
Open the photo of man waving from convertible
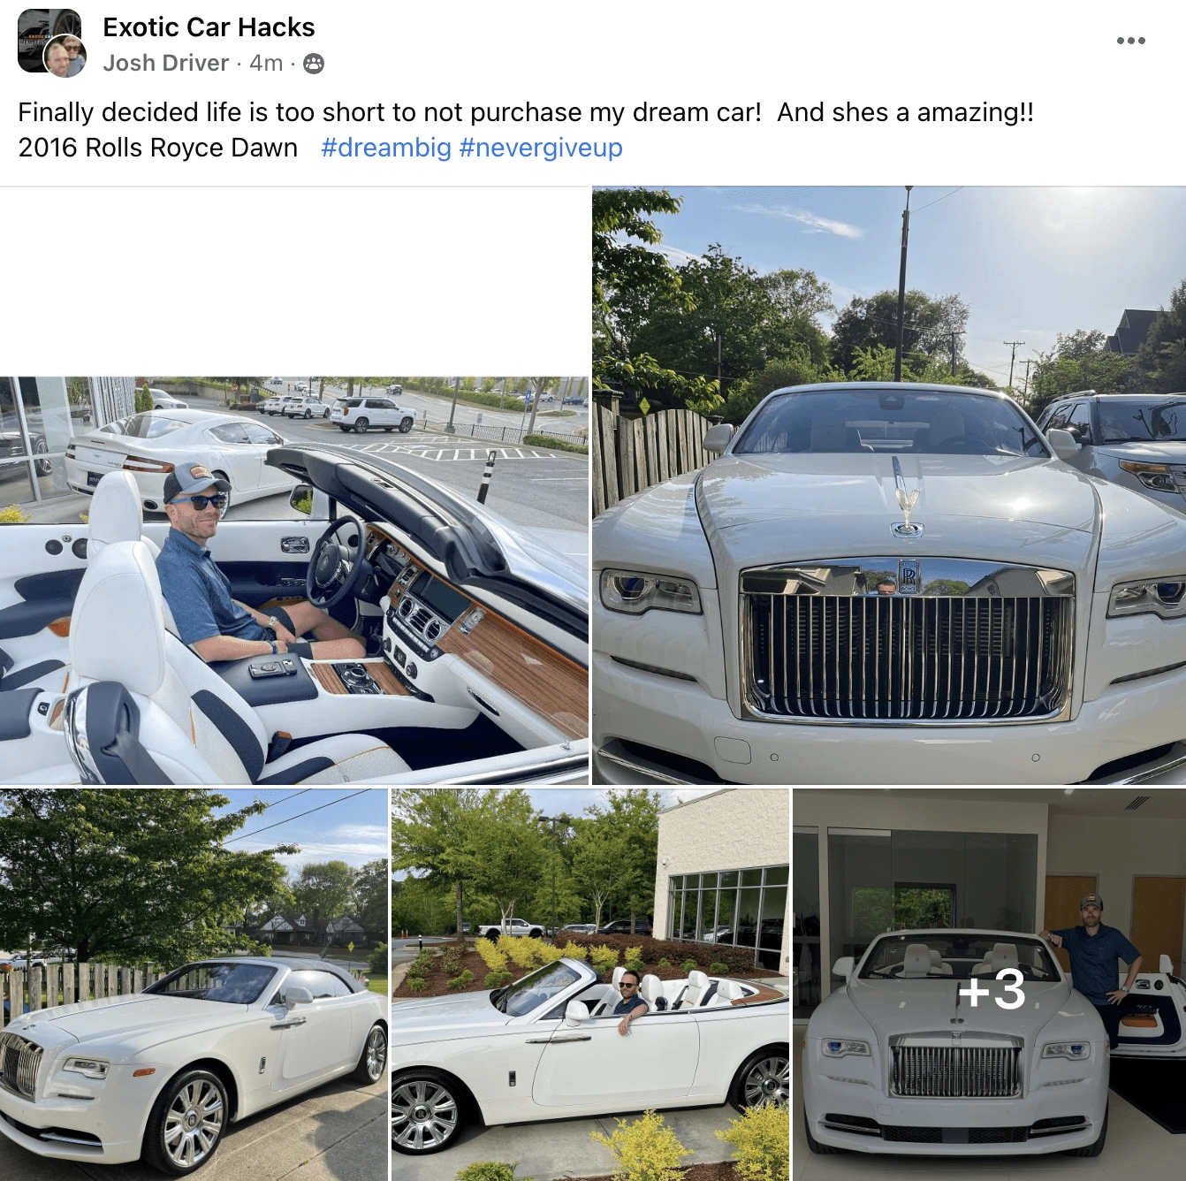coord(590,985)
